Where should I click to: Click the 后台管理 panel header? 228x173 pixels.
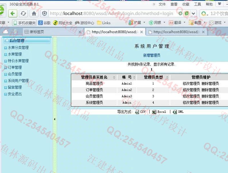point(27,41)
